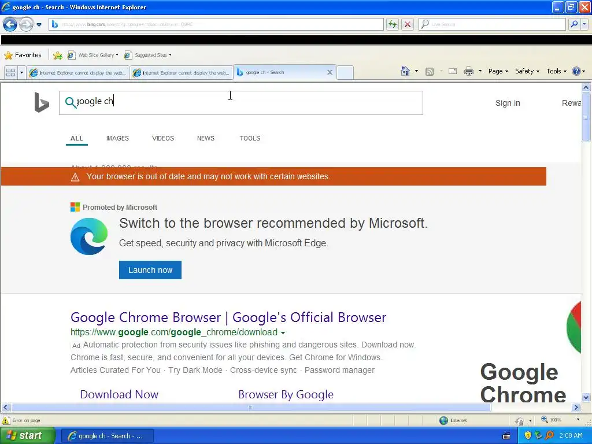Click the Refresh page button
Image resolution: width=592 pixels, height=444 pixels.
[x=393, y=24]
